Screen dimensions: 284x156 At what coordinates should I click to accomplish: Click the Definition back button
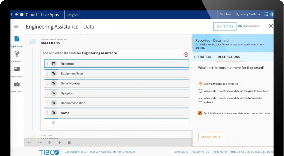[211, 137]
